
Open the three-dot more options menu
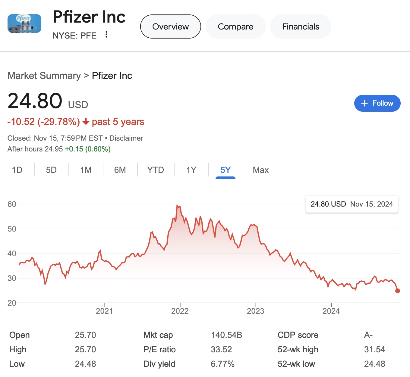106,34
